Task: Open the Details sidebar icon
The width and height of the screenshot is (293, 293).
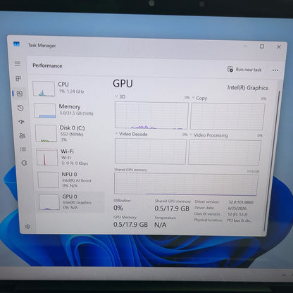Action: click(x=23, y=149)
